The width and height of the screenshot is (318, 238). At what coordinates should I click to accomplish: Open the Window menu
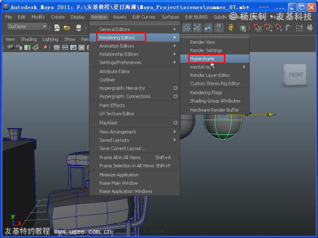pyautogui.click(x=99, y=17)
